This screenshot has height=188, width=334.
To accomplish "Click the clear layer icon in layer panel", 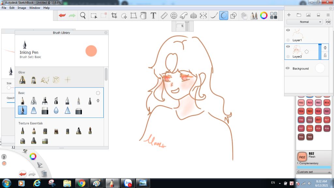I will [x=318, y=15].
